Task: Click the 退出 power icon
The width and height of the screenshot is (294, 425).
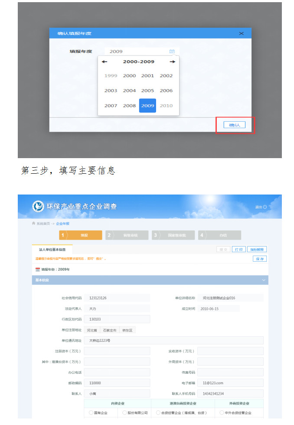Action: [x=265, y=207]
